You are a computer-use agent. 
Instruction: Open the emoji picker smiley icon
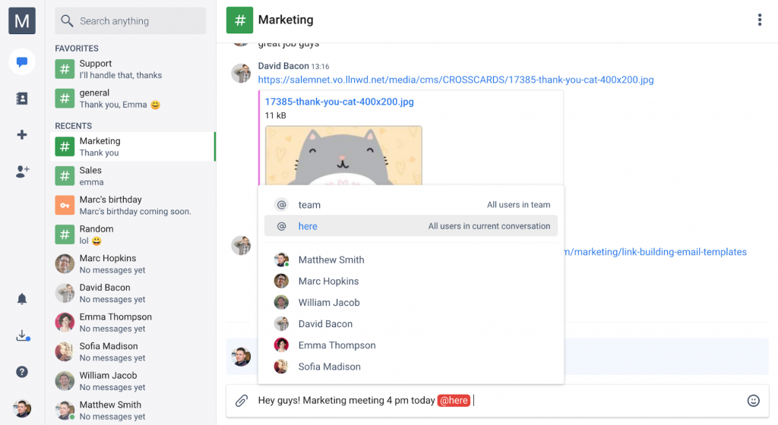click(x=753, y=401)
